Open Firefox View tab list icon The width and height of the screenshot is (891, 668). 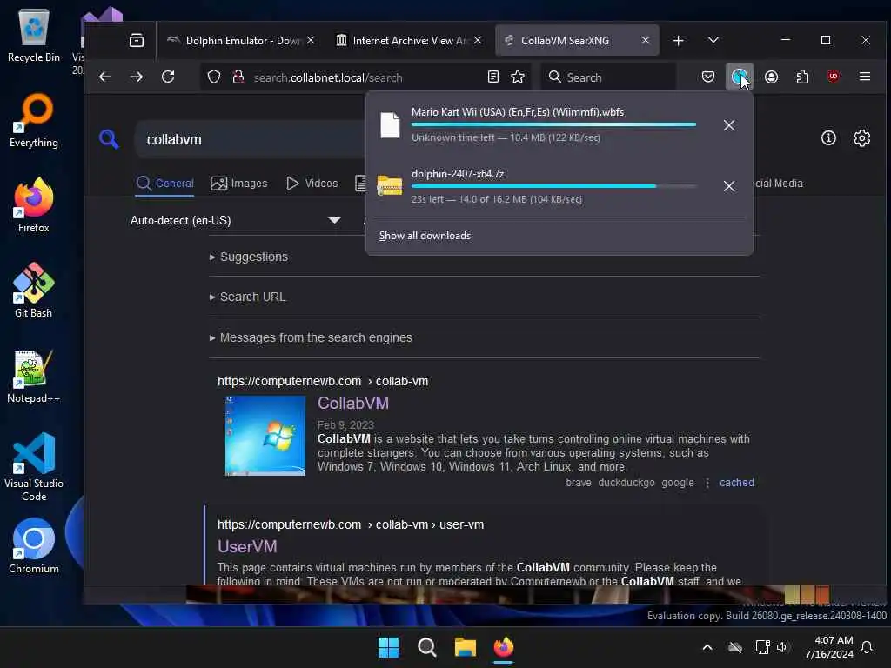pos(137,40)
